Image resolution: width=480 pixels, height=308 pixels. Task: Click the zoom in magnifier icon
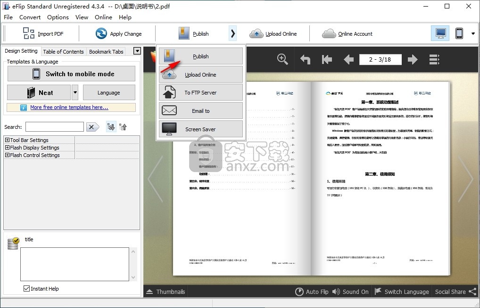point(282,59)
